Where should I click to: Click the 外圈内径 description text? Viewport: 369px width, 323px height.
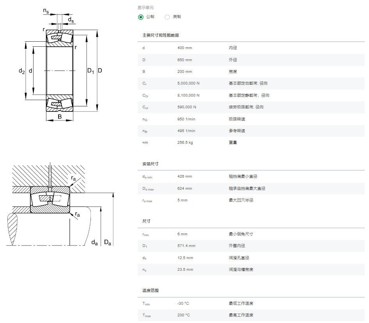pos(237,246)
